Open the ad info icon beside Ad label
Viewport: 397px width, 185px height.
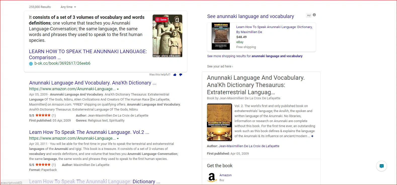[x=314, y=15]
